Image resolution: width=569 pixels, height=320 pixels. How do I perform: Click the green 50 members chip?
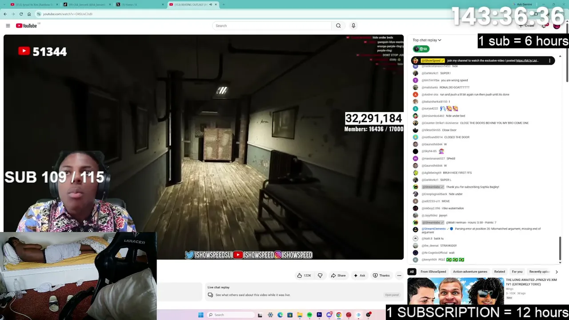point(421,49)
